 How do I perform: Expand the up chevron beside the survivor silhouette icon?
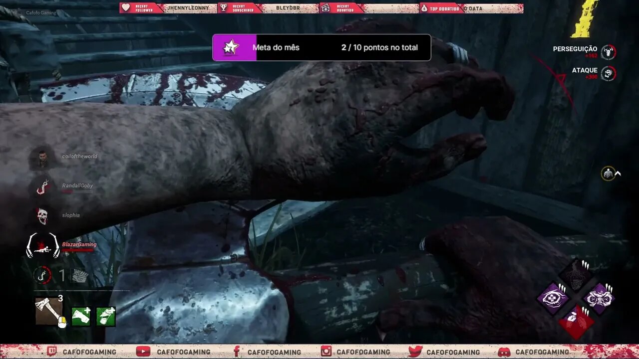click(x=618, y=174)
